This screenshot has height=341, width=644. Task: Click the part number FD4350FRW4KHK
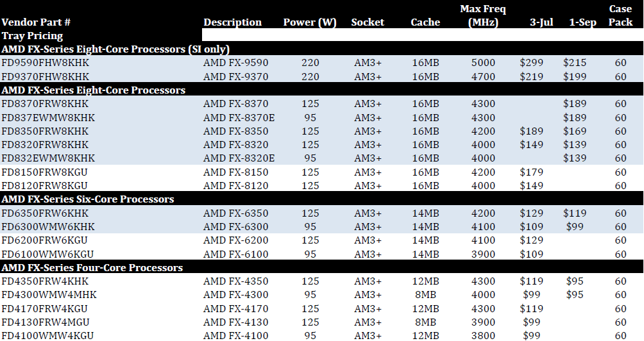[x=45, y=281]
